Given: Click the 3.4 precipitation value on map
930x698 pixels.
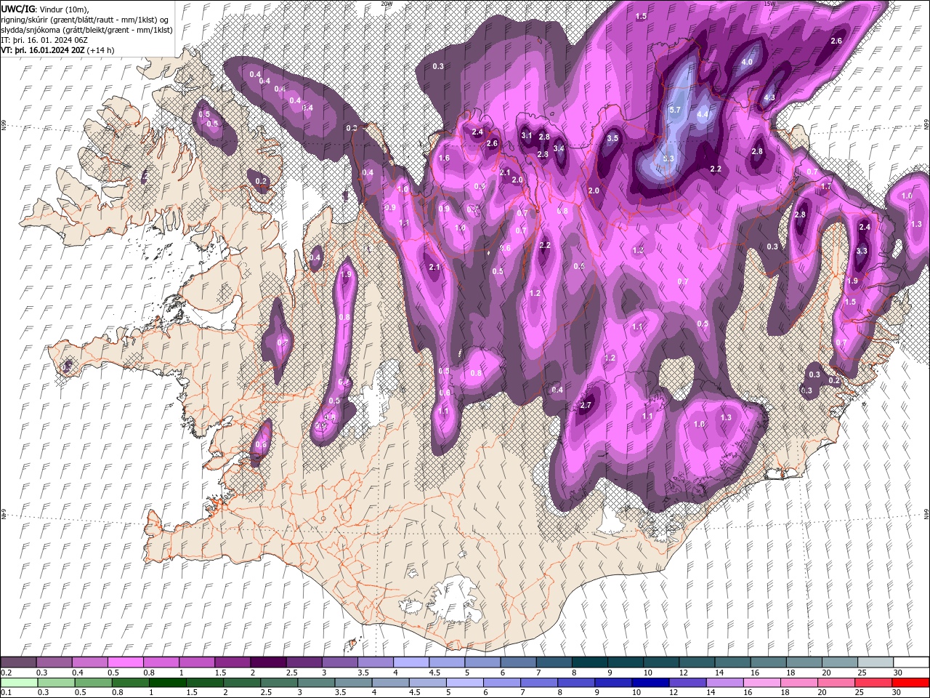Looking at the screenshot, I should pos(559,148).
